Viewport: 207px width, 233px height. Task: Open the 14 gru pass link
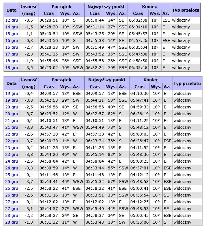point(12,27)
